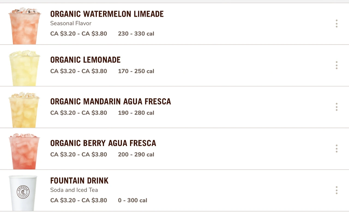This screenshot has width=349, height=214.
Task: Click the Organic Watermelon Limeade cup image
Action: pos(25,26)
